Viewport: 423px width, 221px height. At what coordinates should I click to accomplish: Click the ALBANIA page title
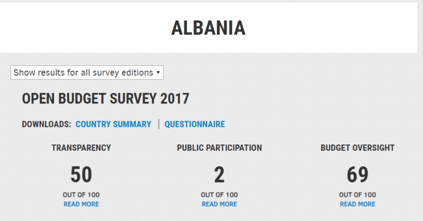pyautogui.click(x=208, y=28)
